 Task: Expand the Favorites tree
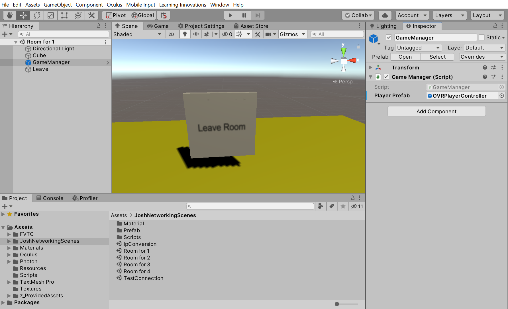3,214
